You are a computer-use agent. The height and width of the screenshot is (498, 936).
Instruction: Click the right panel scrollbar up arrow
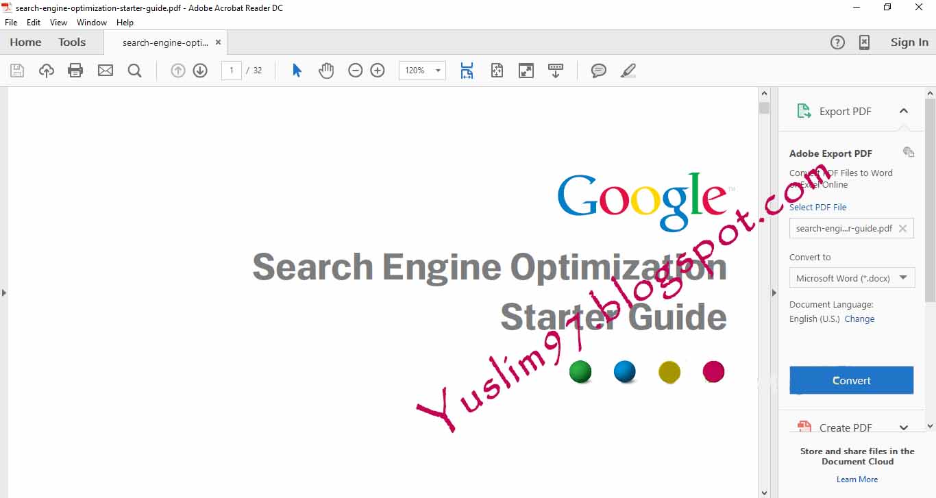[x=930, y=93]
